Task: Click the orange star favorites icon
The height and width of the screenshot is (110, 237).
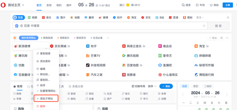Action: coord(15,38)
